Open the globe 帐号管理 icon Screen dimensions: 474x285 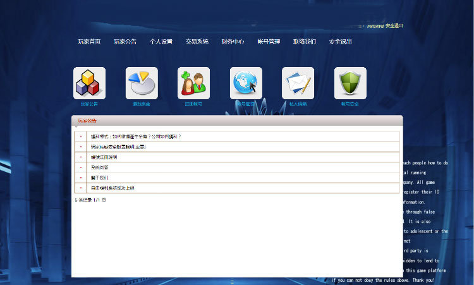pyautogui.click(x=246, y=83)
